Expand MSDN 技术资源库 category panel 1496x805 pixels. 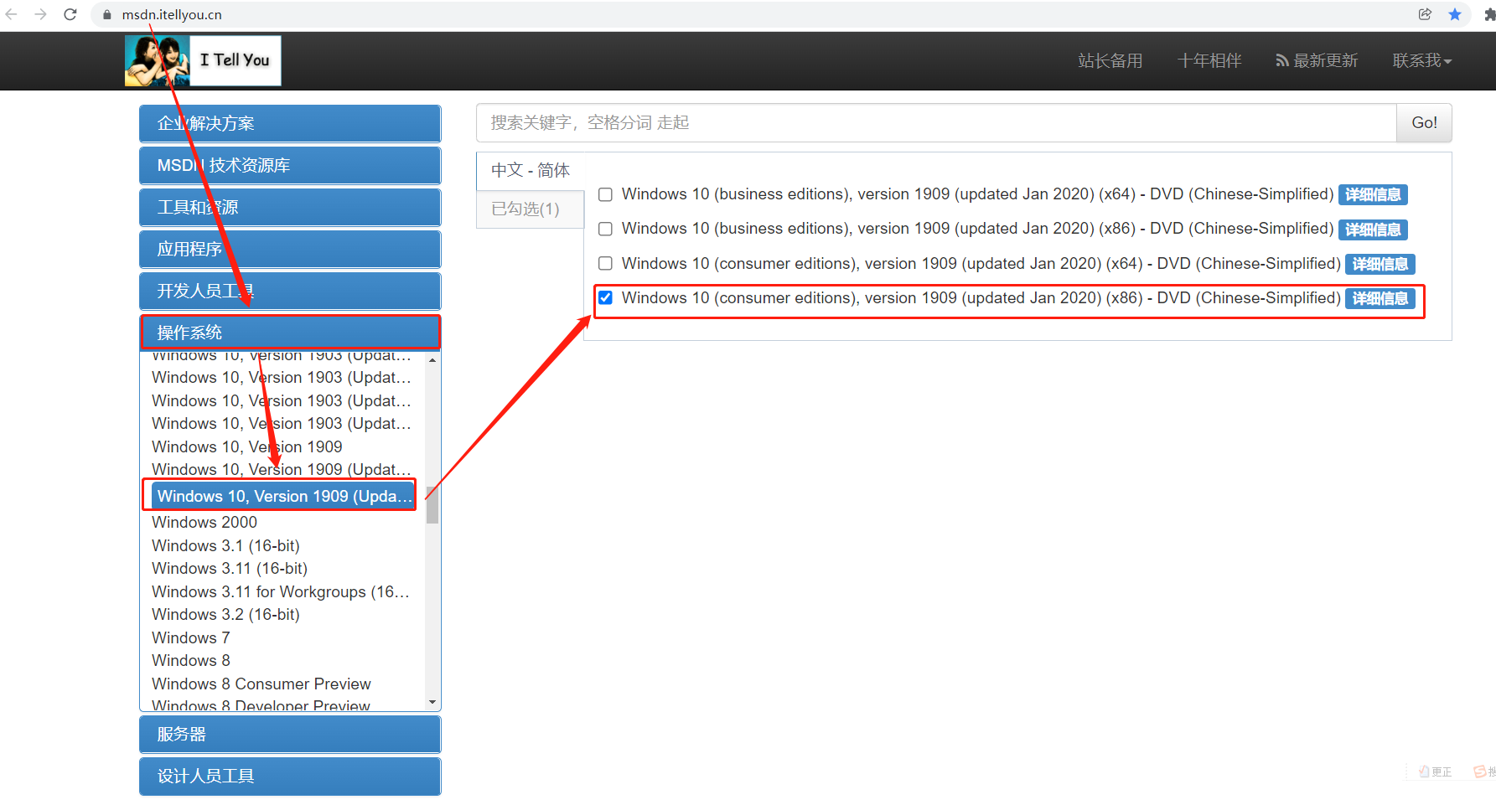290,165
